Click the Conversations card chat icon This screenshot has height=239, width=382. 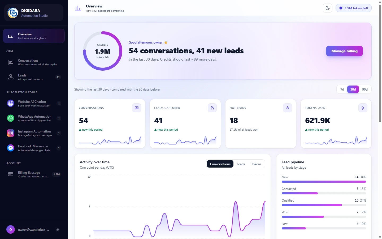(137, 108)
